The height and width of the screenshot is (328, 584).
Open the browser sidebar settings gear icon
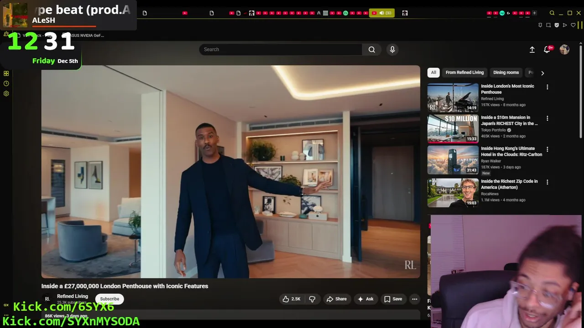pyautogui.click(x=6, y=93)
